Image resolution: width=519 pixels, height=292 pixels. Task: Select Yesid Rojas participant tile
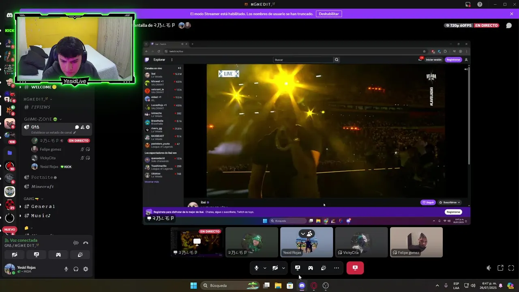pos(307,242)
